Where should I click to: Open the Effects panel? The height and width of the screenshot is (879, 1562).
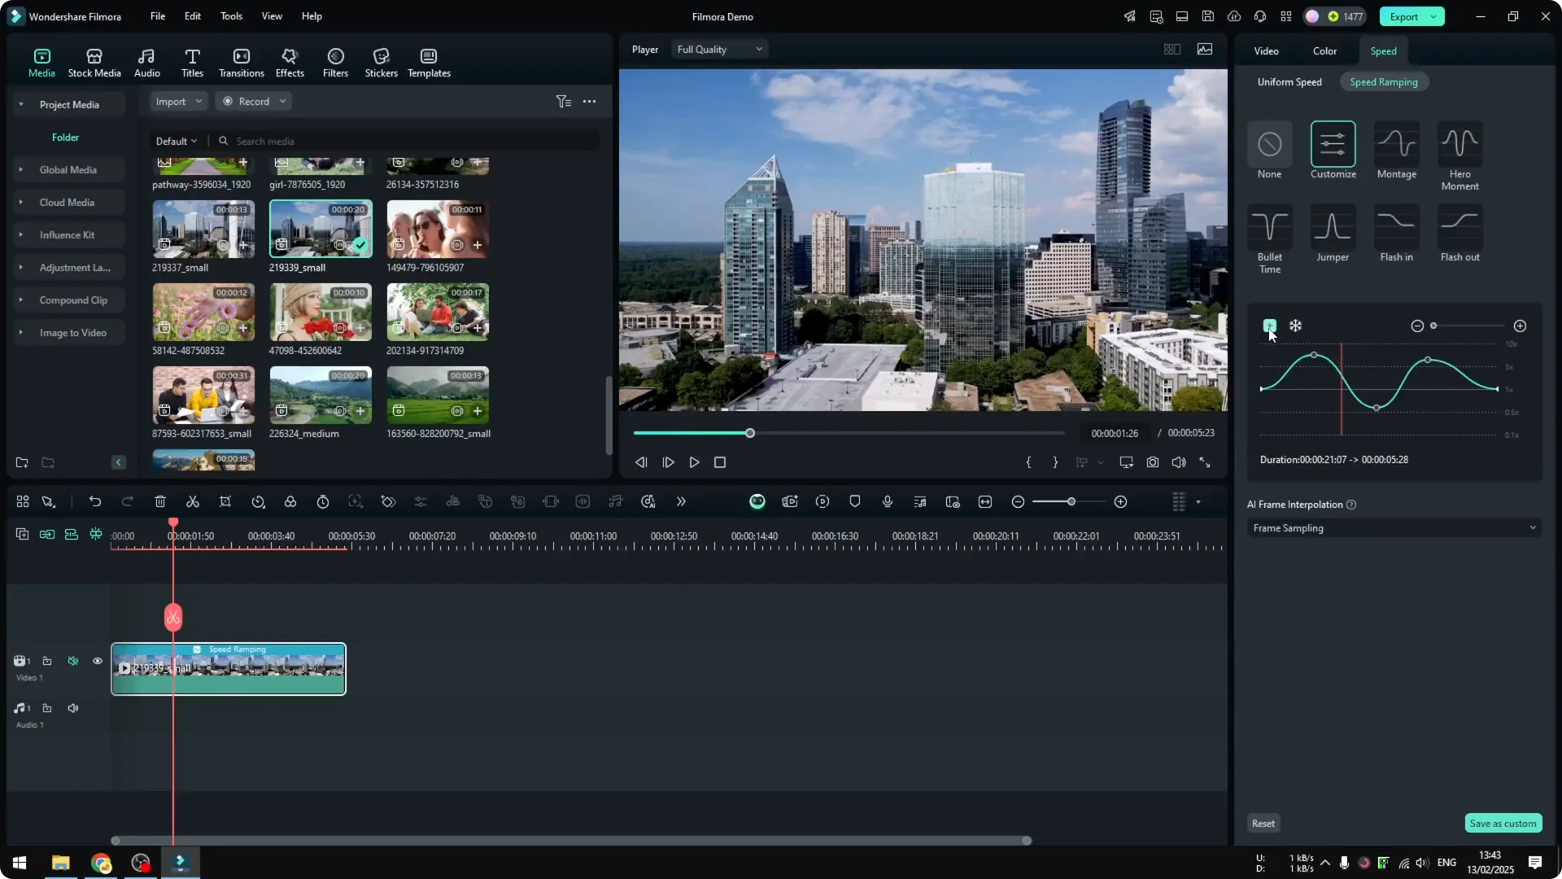point(290,62)
